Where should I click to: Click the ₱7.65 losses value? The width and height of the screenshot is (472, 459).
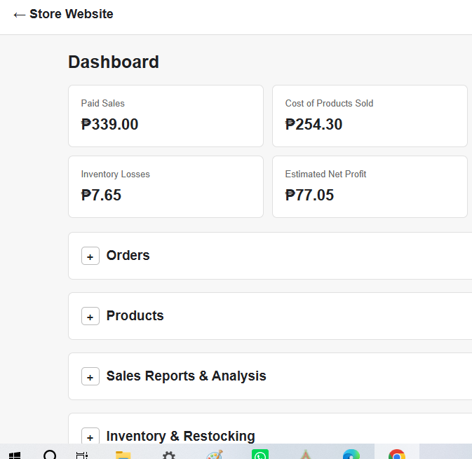[x=101, y=195]
